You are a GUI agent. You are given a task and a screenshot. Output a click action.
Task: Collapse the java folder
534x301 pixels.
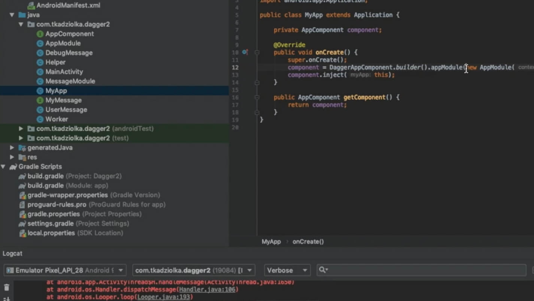[x=12, y=15]
